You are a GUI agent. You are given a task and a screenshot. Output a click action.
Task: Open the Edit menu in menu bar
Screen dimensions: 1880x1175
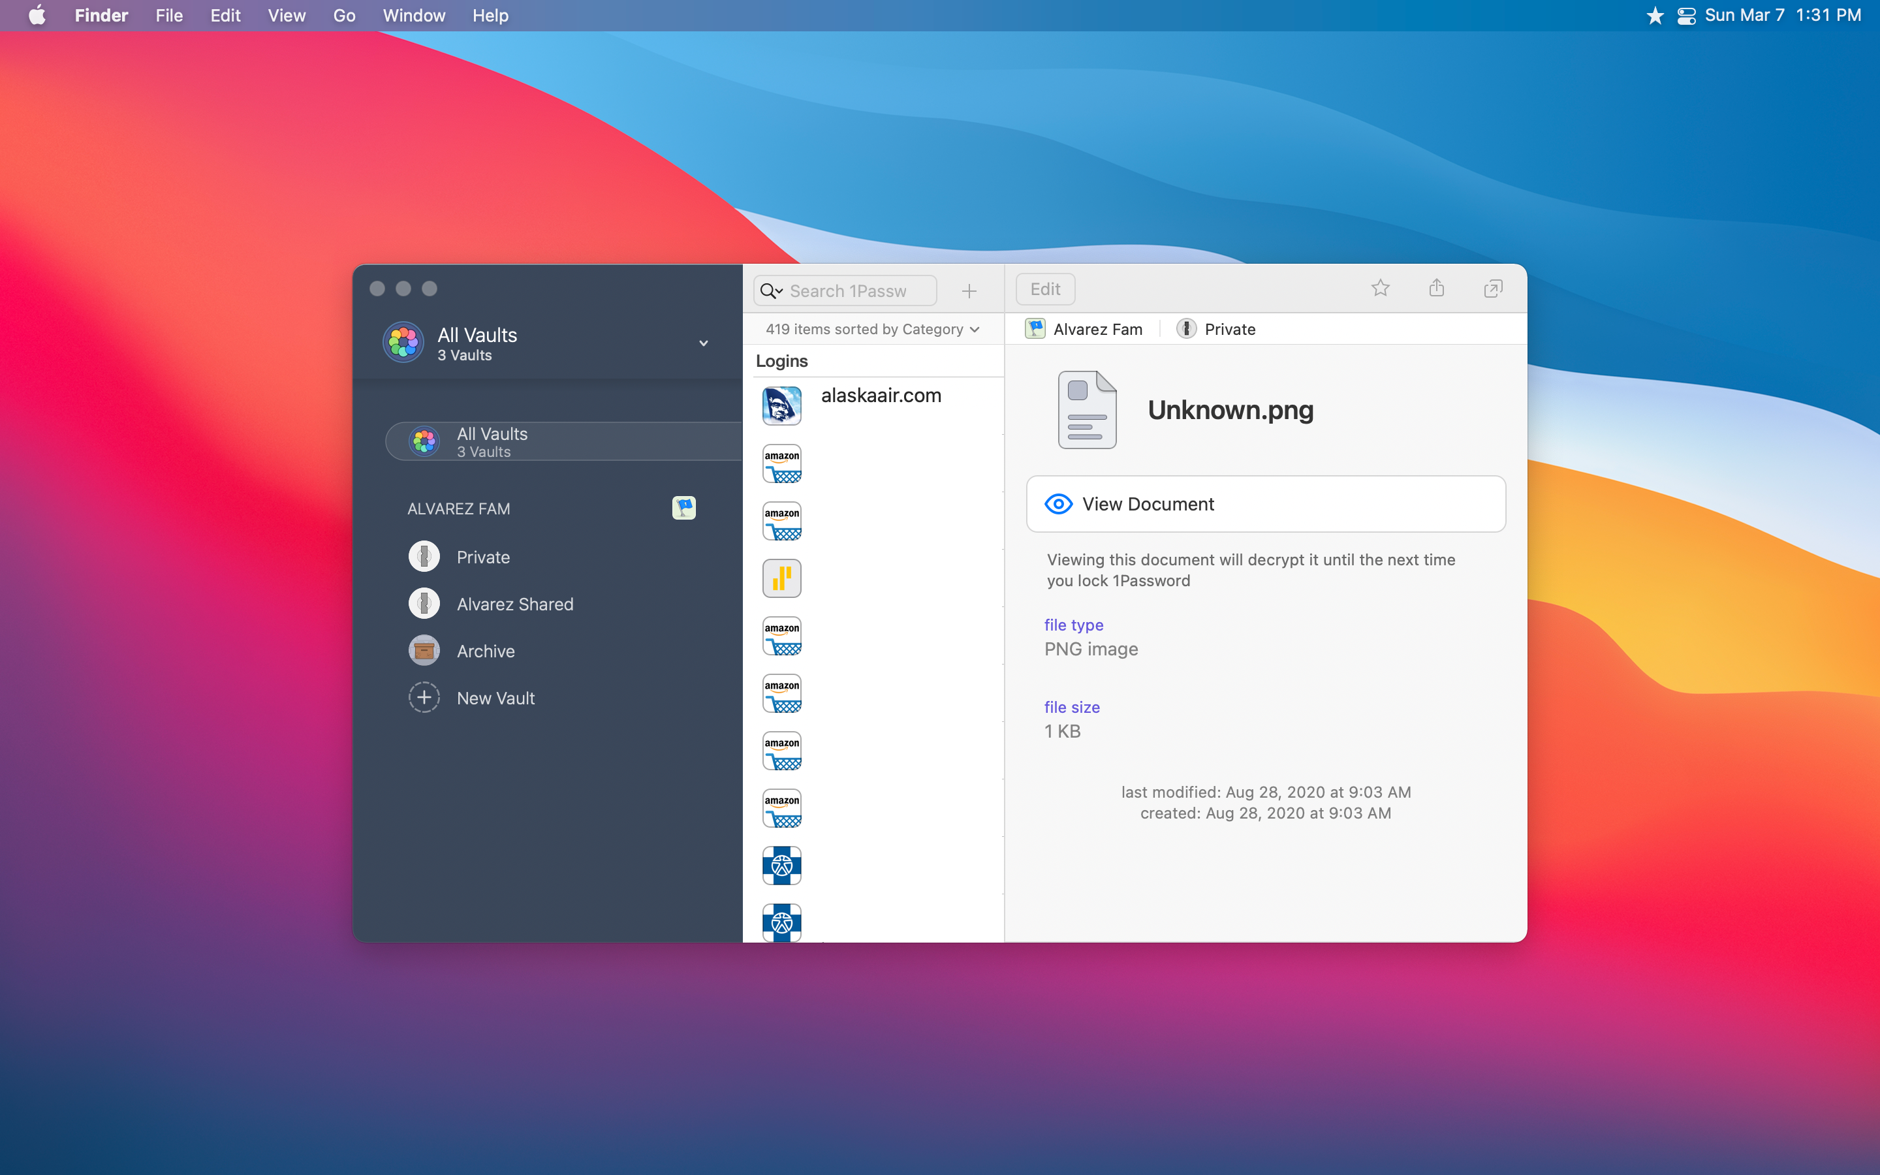[x=225, y=16]
